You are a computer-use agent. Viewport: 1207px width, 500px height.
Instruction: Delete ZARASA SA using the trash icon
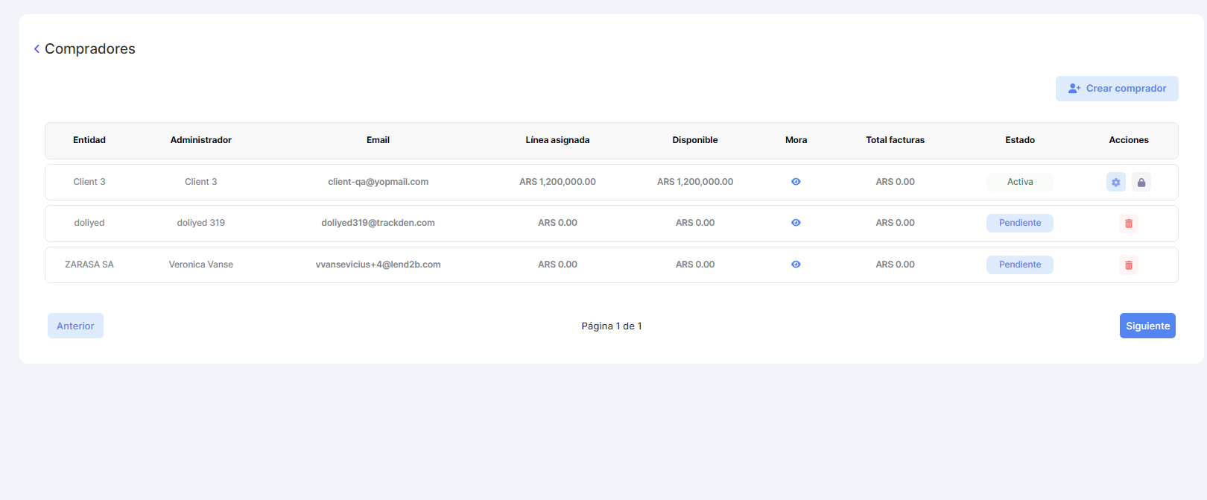point(1128,265)
